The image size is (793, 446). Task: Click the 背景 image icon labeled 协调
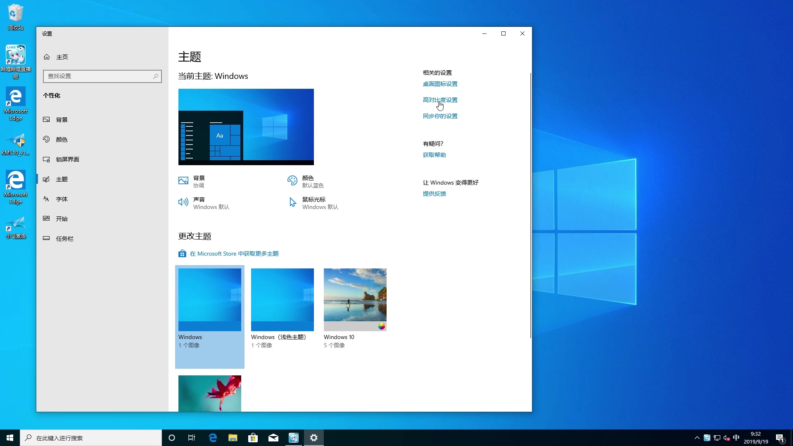tap(183, 180)
